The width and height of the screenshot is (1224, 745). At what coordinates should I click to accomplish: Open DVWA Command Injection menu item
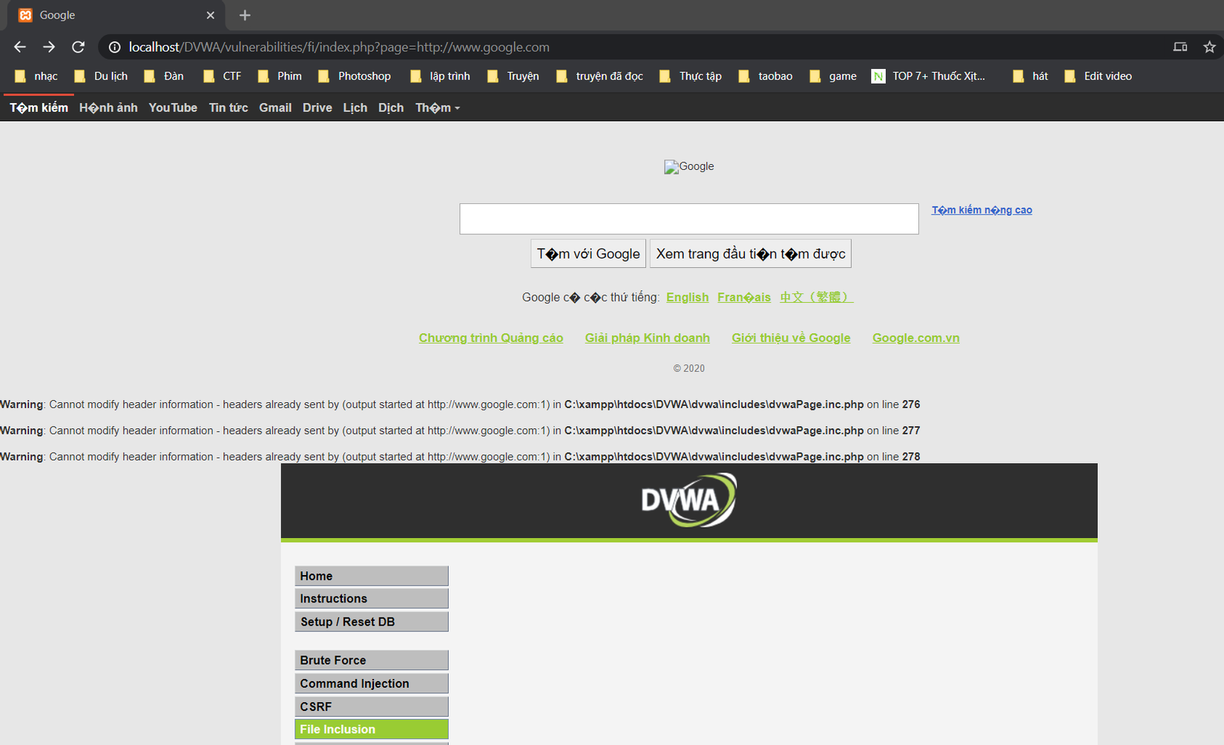[372, 683]
